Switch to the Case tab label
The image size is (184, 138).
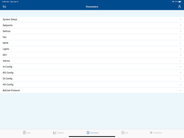tap(28, 133)
